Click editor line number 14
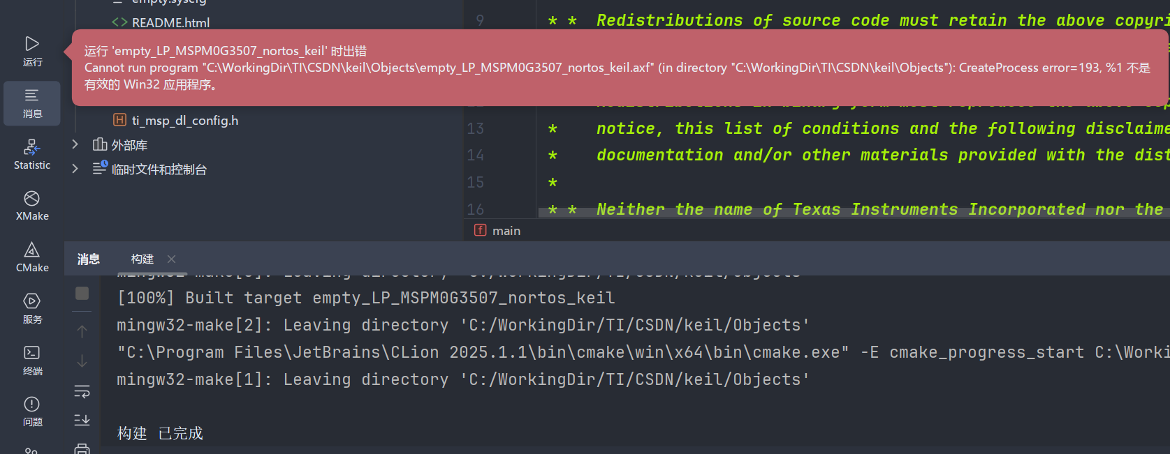1170x454 pixels. (476, 155)
